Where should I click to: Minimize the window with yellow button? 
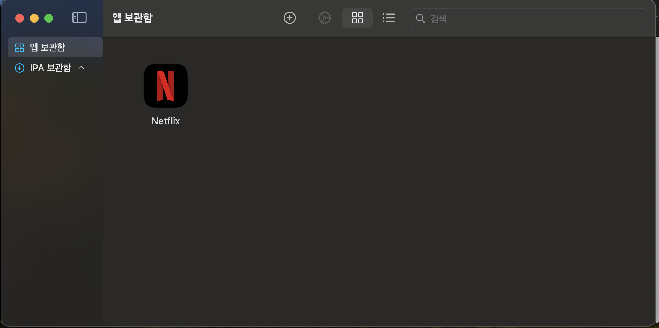click(x=34, y=18)
